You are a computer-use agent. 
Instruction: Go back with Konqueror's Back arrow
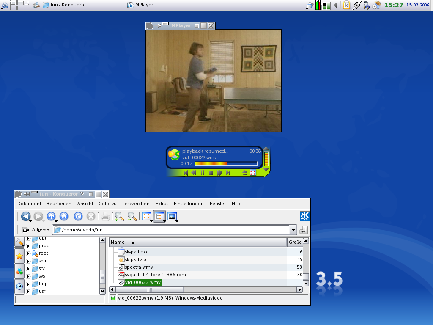pyautogui.click(x=26, y=216)
